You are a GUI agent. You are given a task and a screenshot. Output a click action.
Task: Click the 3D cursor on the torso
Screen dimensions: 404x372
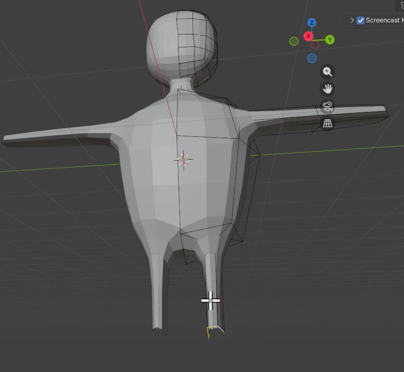[184, 160]
